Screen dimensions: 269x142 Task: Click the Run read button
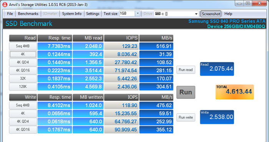click(186, 70)
